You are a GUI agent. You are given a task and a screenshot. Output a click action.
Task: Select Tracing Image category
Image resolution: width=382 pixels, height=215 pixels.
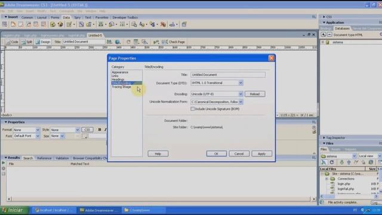click(121, 87)
